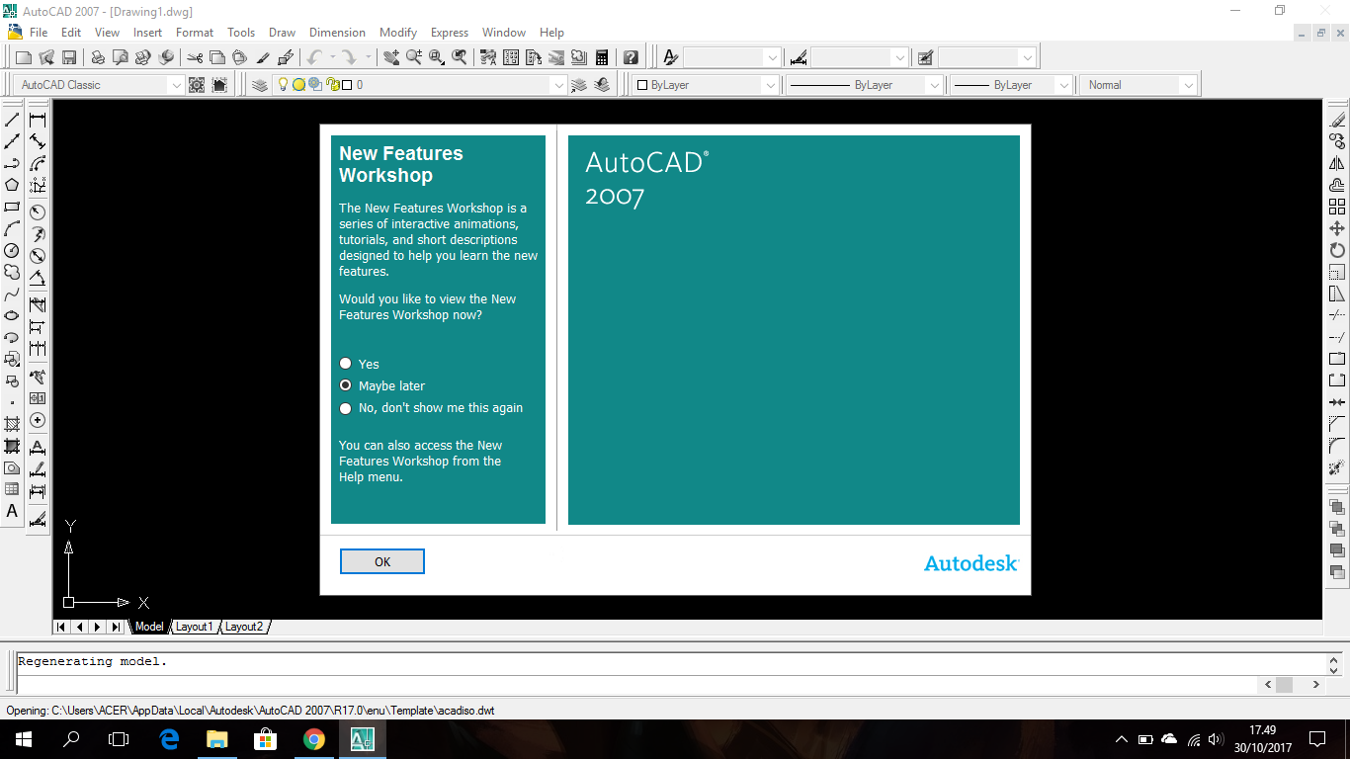Select the Rectangle draw tool
1350x759 pixels.
12,207
